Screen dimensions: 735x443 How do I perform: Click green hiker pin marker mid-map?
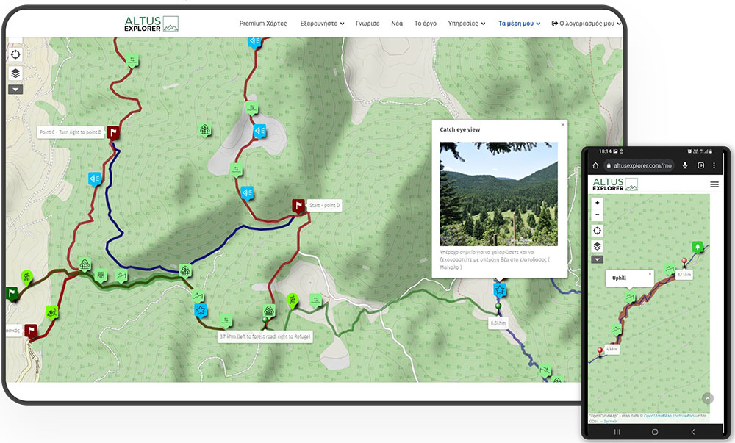[x=293, y=300]
